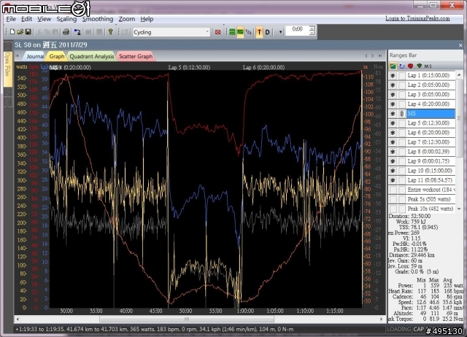Switch to the Quadrant Analysis tab
Image resolution: width=467 pixels, height=337 pixels.
92,56
